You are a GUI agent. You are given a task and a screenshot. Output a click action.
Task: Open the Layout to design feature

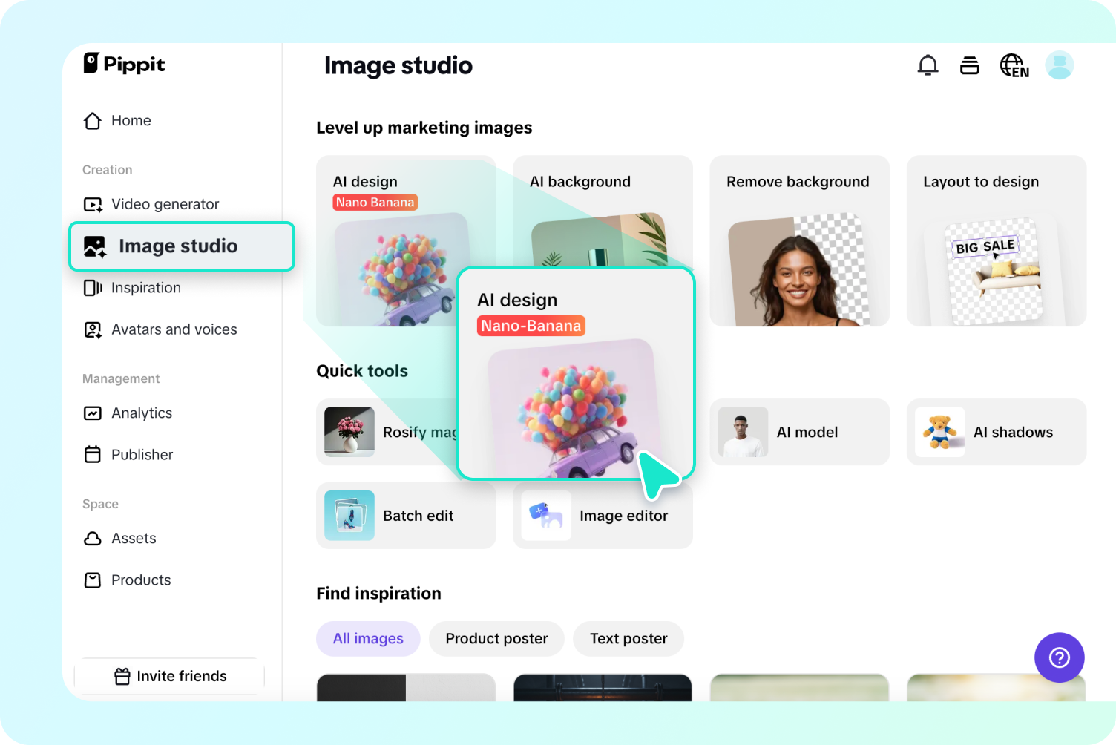click(x=996, y=241)
